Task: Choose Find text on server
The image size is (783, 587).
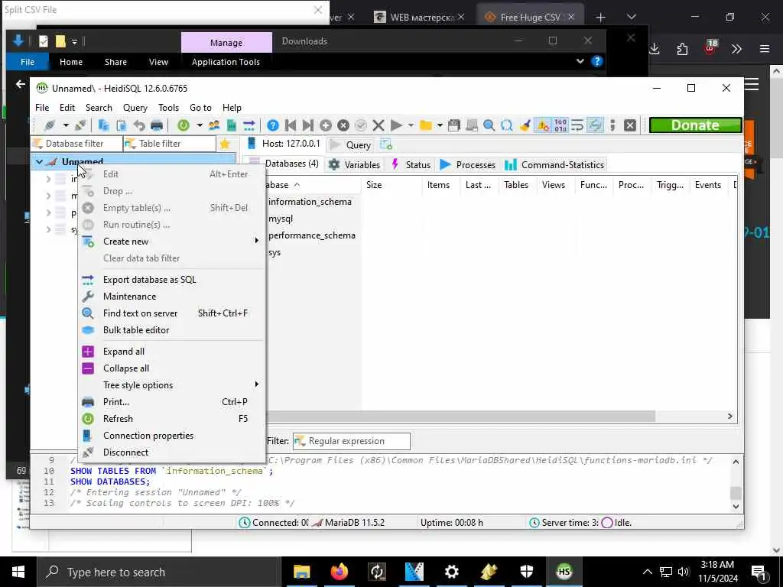Action: (x=173, y=313)
